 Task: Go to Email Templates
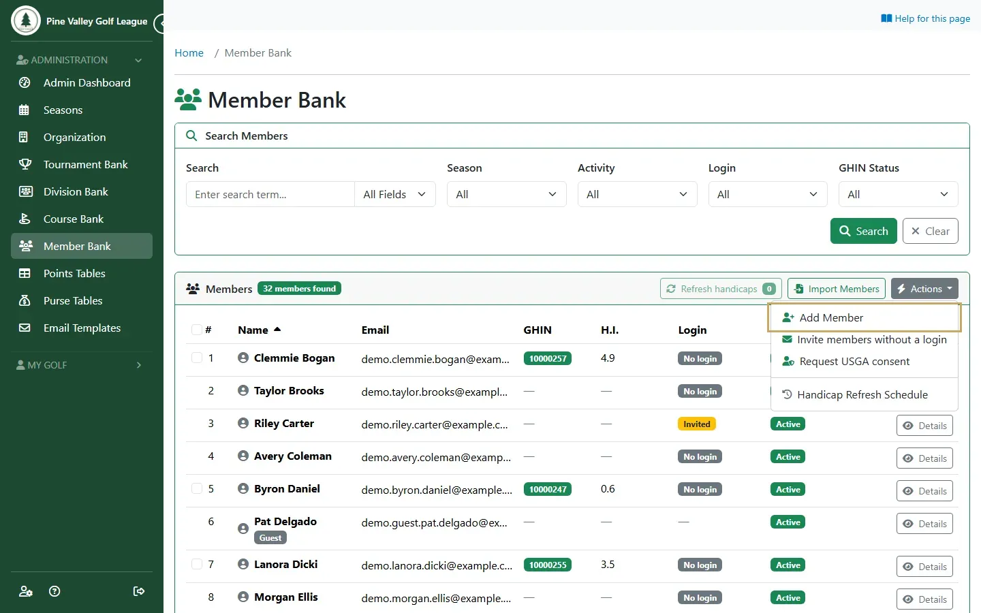click(x=82, y=328)
